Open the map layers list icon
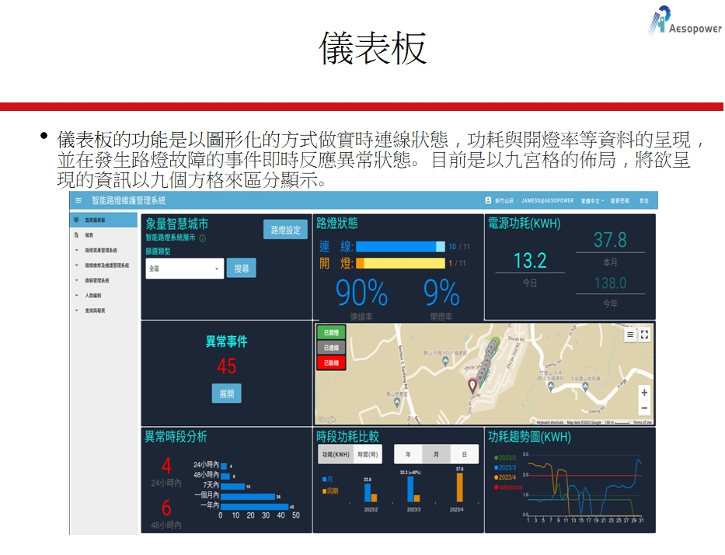725x555 pixels. (629, 335)
